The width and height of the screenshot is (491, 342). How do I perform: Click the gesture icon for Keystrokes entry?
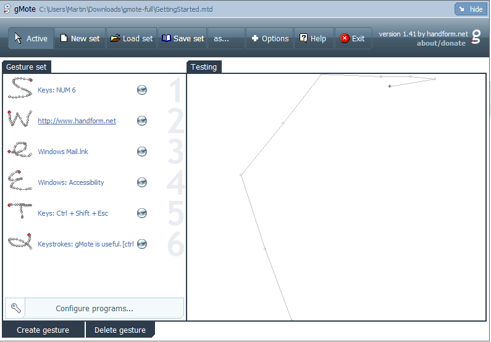(x=20, y=243)
